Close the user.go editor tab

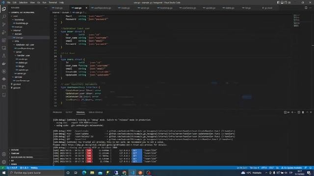[86, 8]
